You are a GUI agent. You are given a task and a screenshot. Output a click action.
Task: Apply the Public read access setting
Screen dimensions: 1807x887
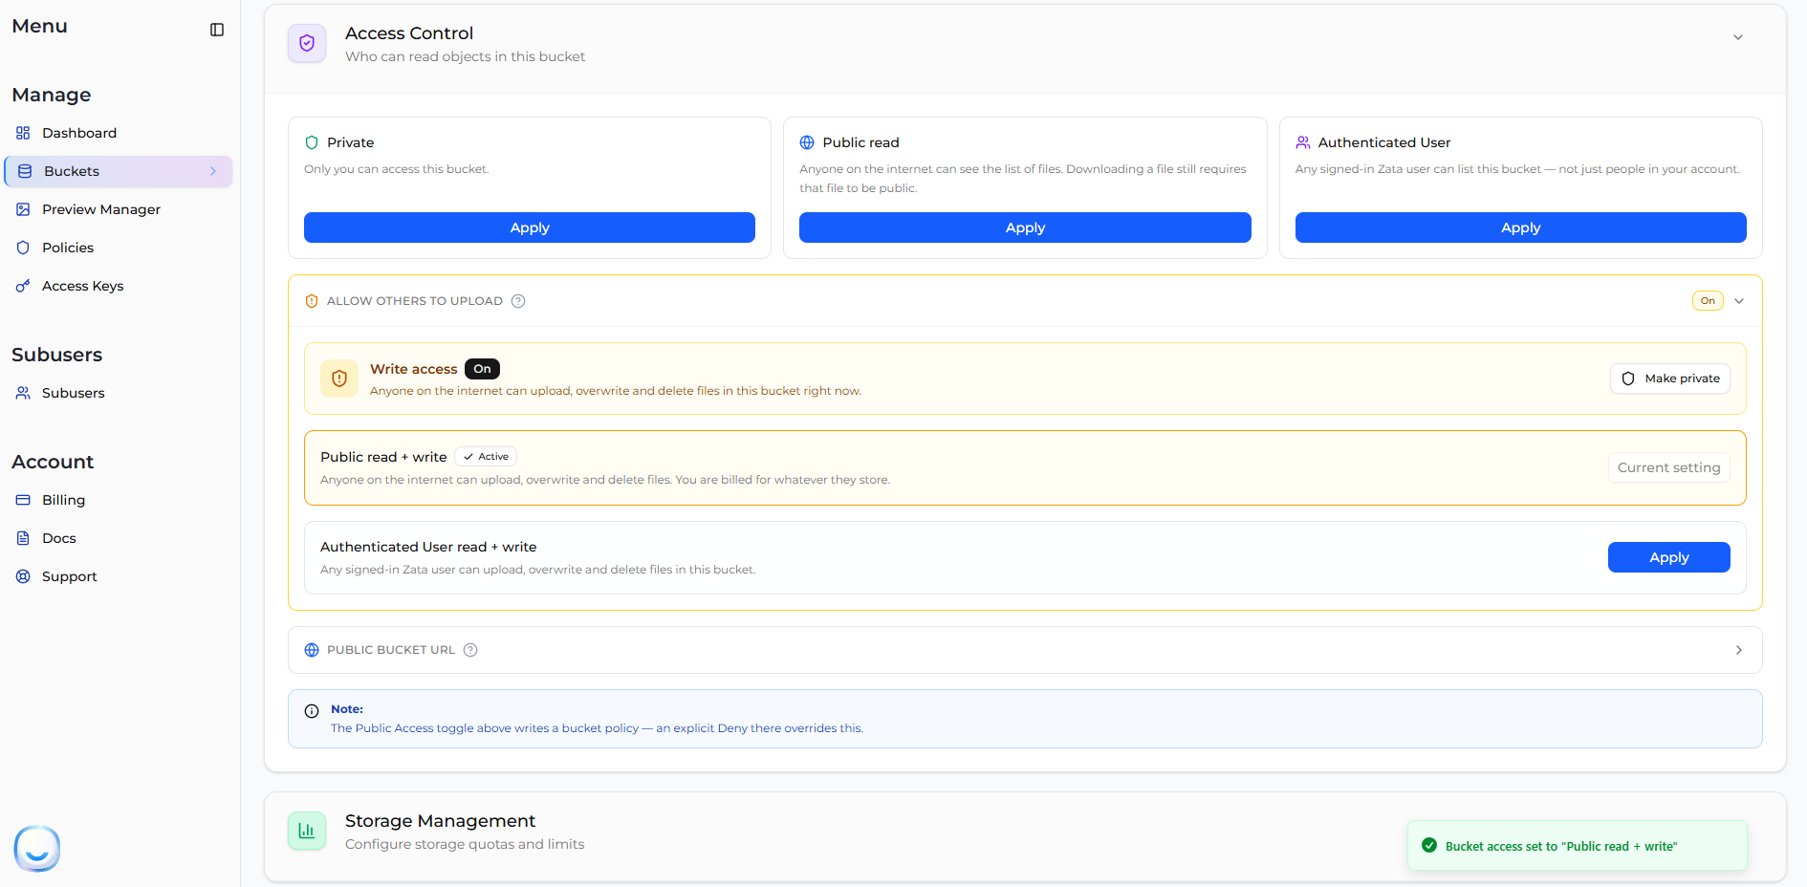pyautogui.click(x=1025, y=227)
